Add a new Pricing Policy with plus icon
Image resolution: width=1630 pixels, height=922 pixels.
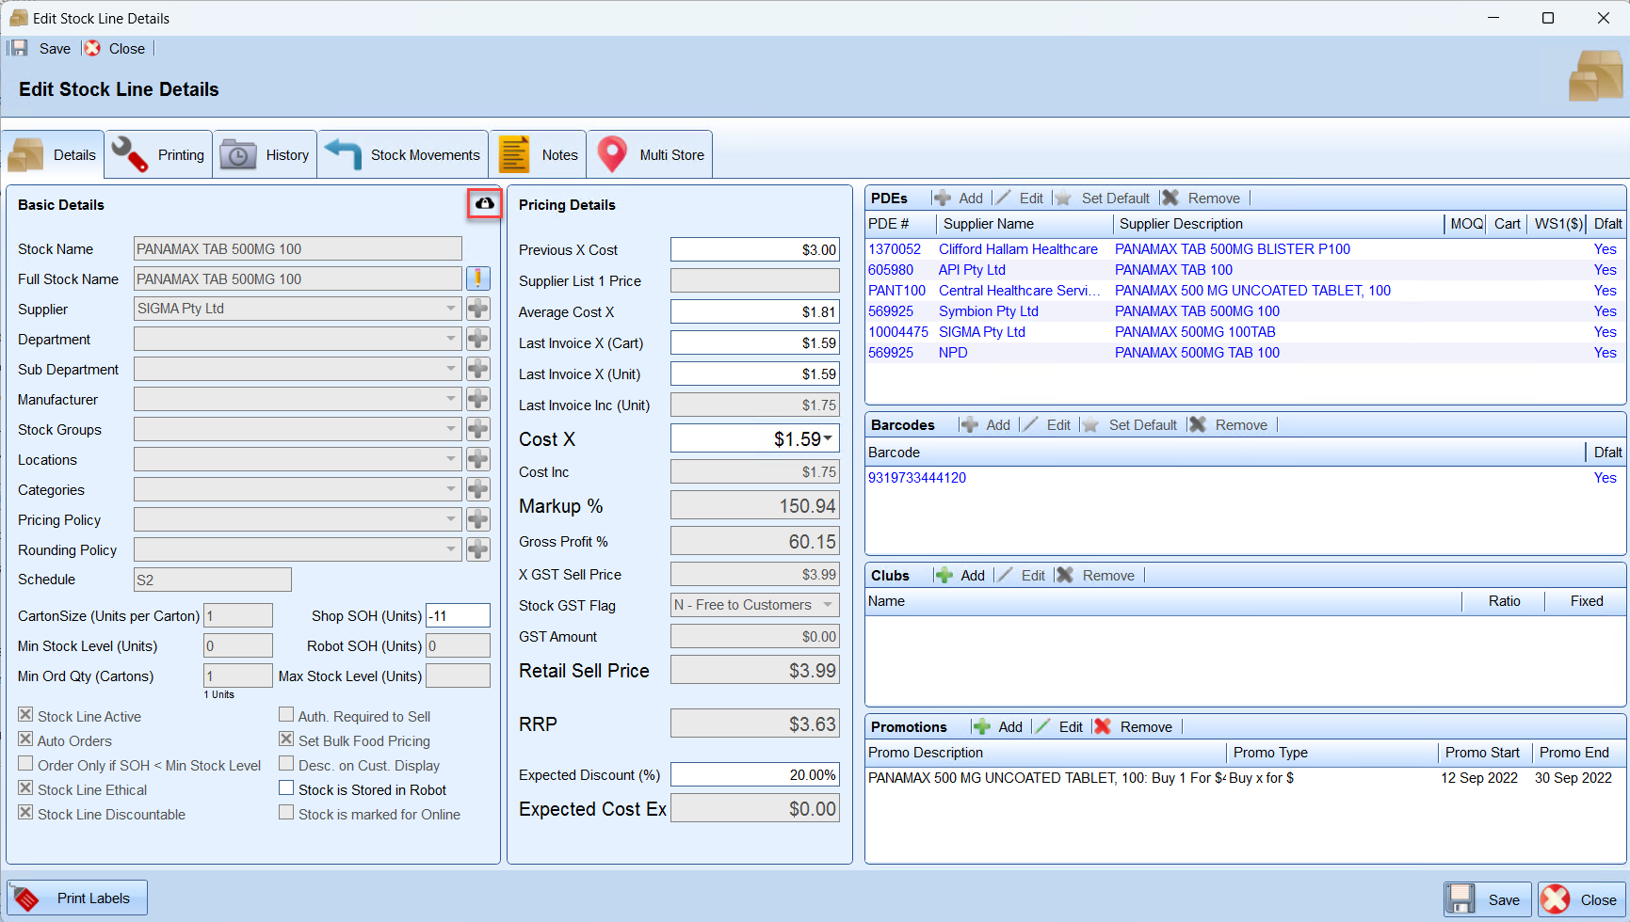478,519
